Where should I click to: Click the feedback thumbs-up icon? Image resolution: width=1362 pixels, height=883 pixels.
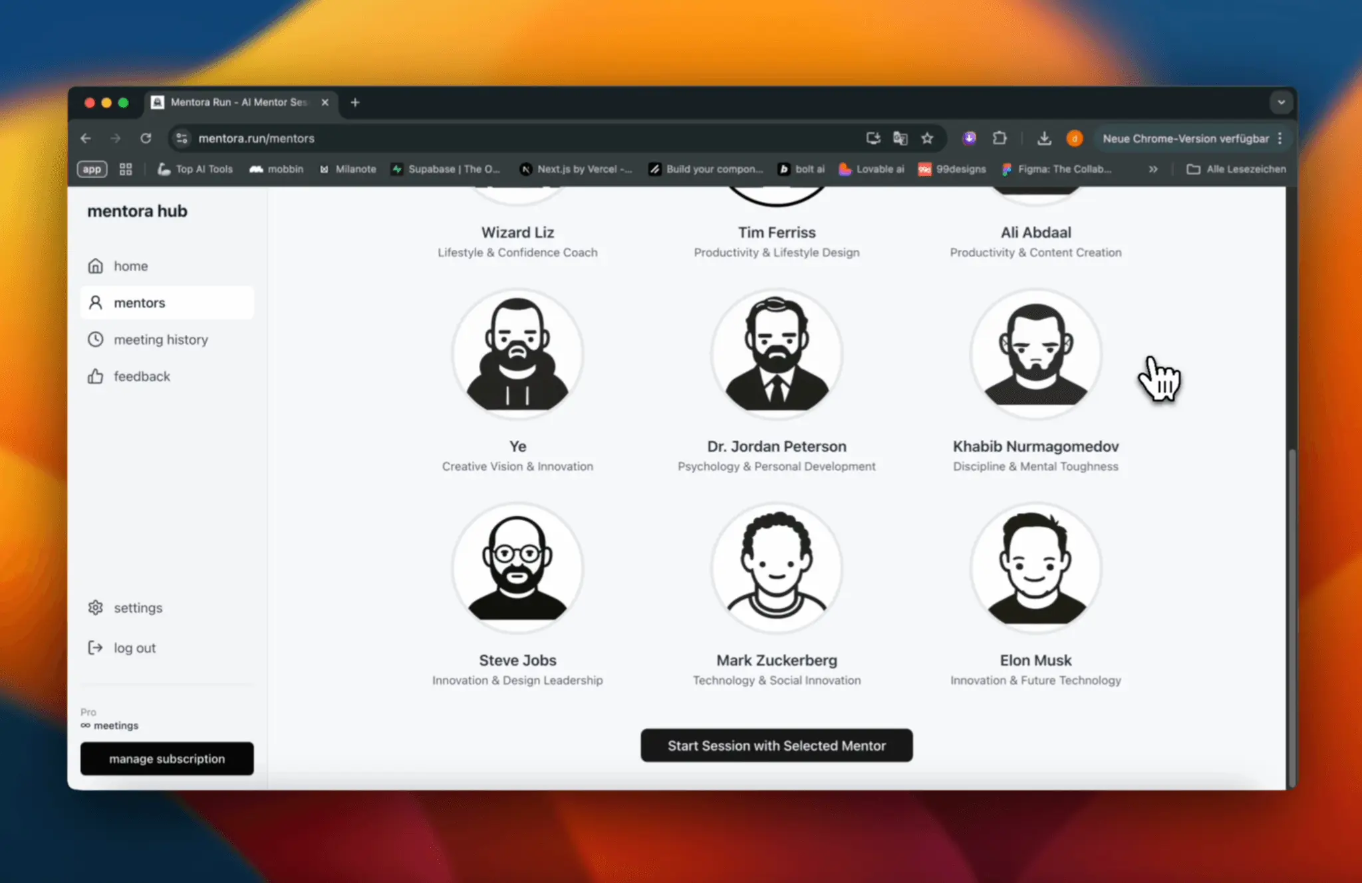pos(96,376)
